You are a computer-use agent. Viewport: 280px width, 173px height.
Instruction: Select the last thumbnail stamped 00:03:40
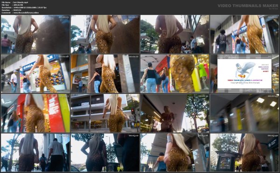245,153
